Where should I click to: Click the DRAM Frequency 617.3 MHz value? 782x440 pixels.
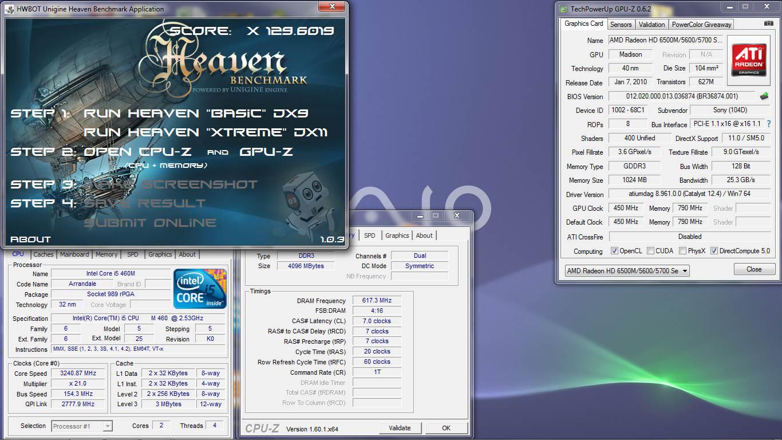tap(377, 300)
